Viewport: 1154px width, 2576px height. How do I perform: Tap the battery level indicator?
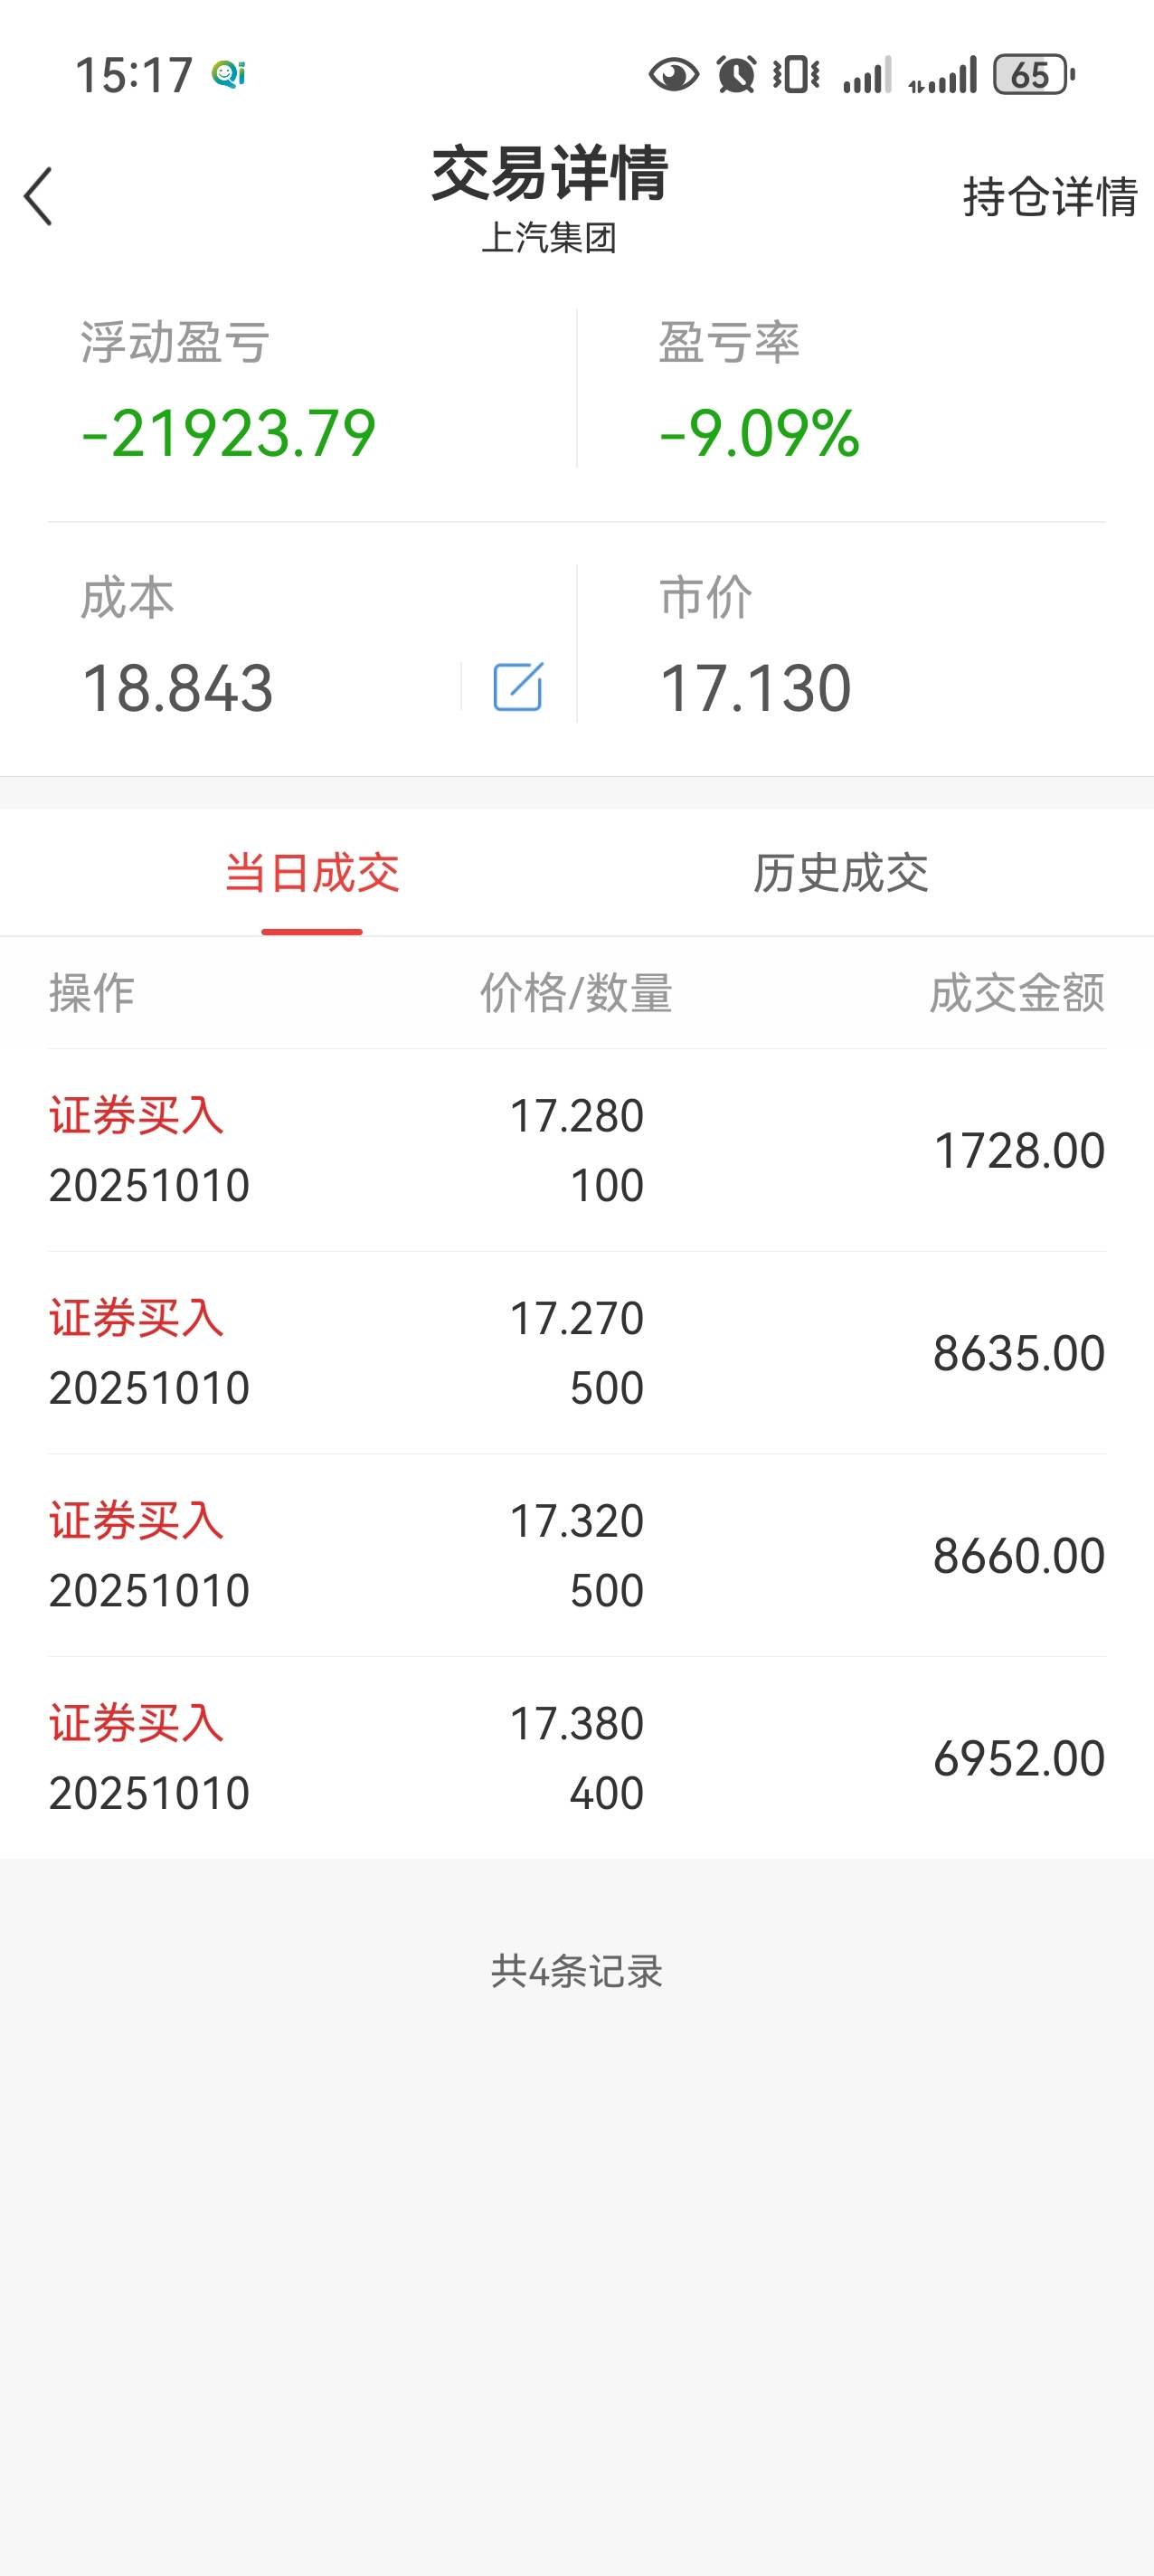1033,75
